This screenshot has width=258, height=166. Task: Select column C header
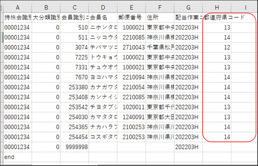click(x=74, y=8)
